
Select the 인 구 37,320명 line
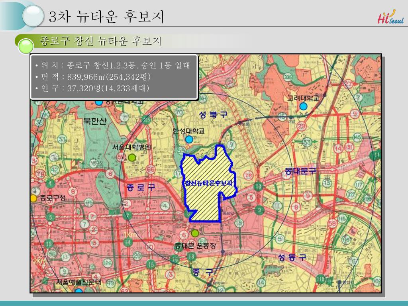coord(92,88)
